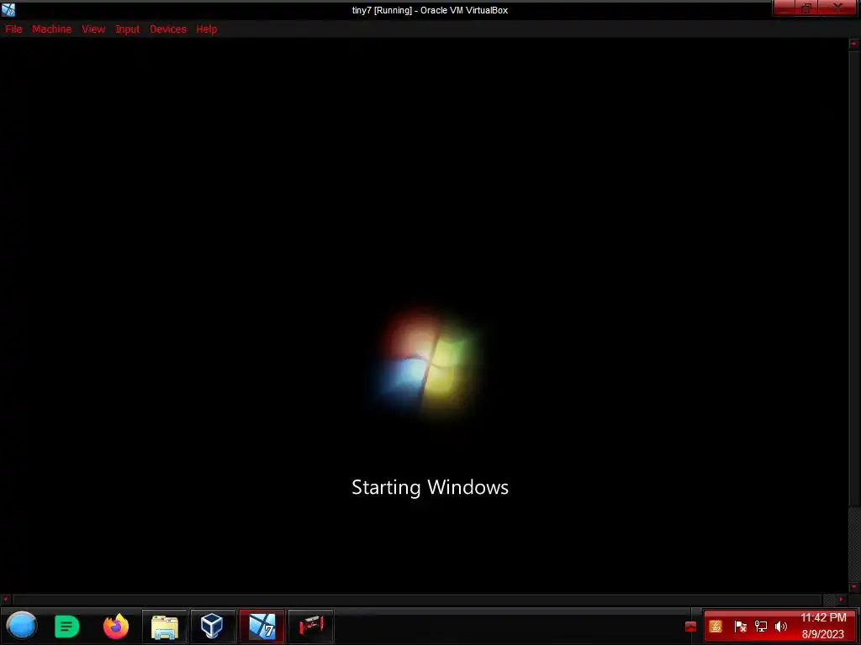
Task: Show hidden tray icons with the red arrow
Action: point(691,627)
